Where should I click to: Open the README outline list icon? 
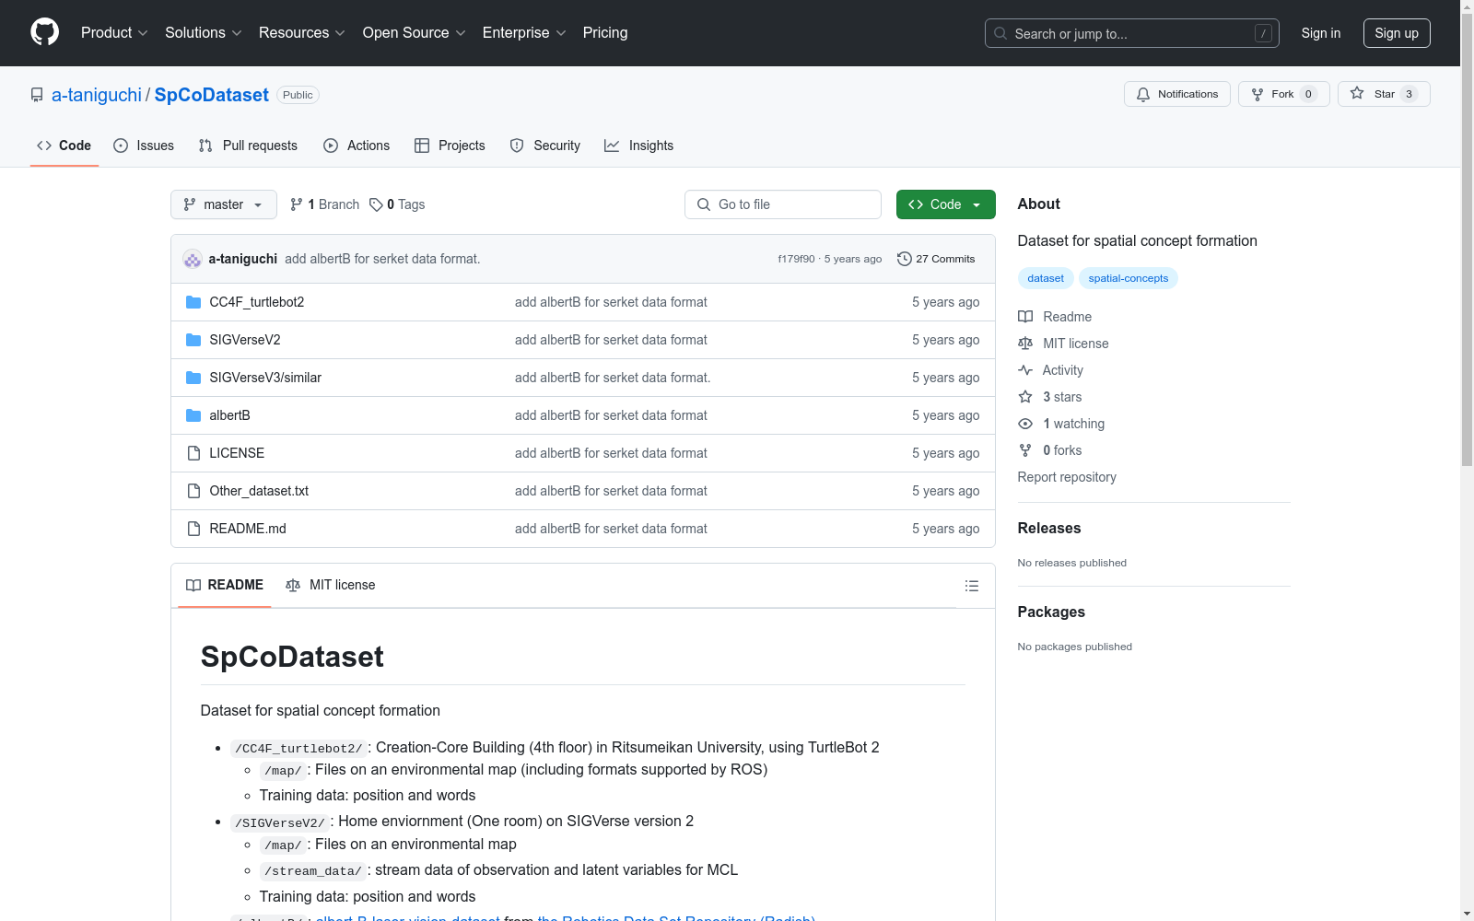[x=971, y=586]
